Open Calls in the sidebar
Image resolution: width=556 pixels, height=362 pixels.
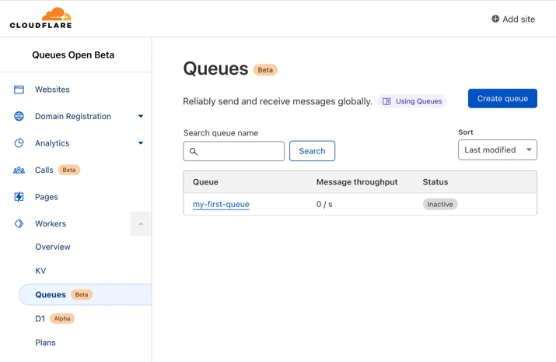coord(44,170)
